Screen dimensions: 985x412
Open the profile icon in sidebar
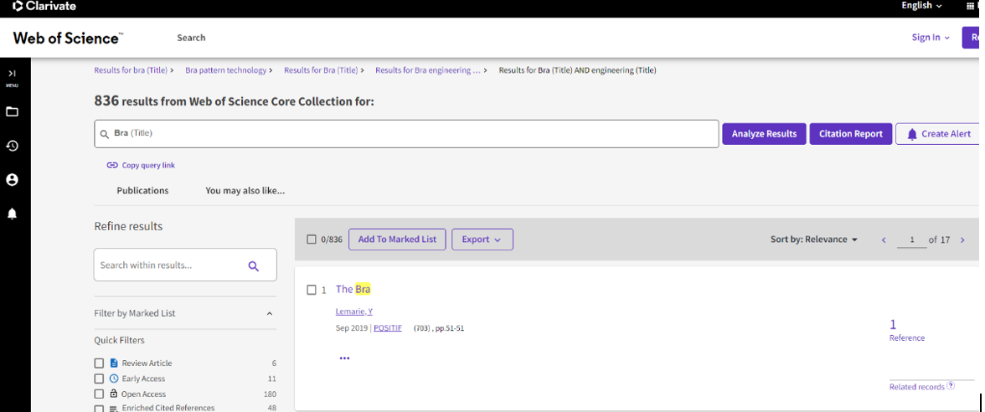coord(12,180)
